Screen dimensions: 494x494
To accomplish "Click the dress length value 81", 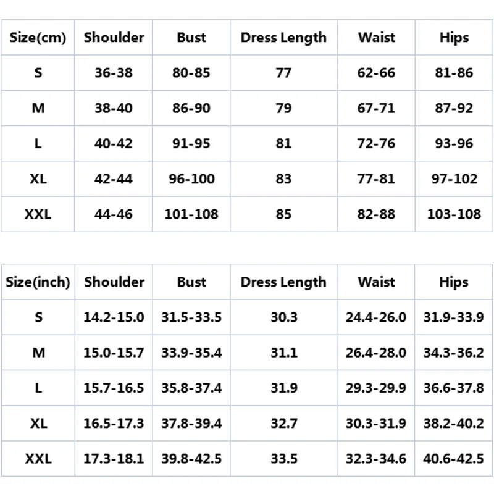I will 283,144.
